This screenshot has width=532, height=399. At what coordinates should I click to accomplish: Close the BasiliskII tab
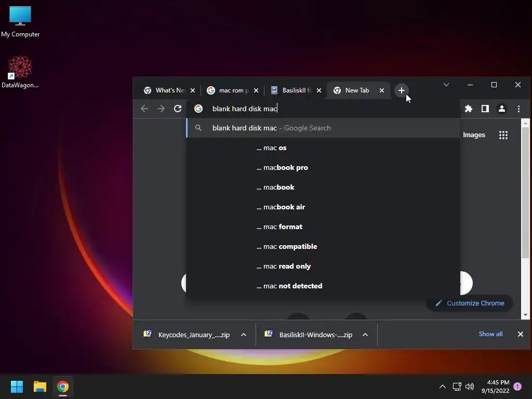[x=319, y=90]
